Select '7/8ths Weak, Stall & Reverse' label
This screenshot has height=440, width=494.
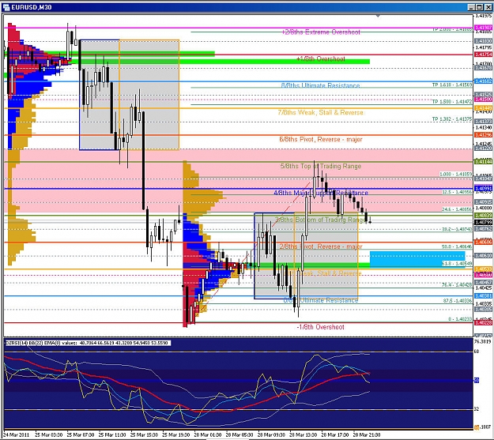[320, 112]
